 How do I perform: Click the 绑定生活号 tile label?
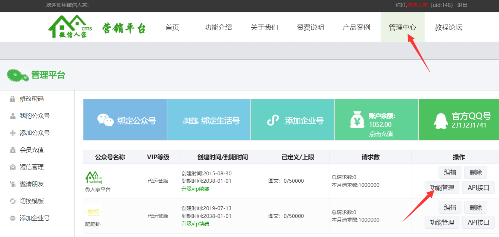click(220, 121)
